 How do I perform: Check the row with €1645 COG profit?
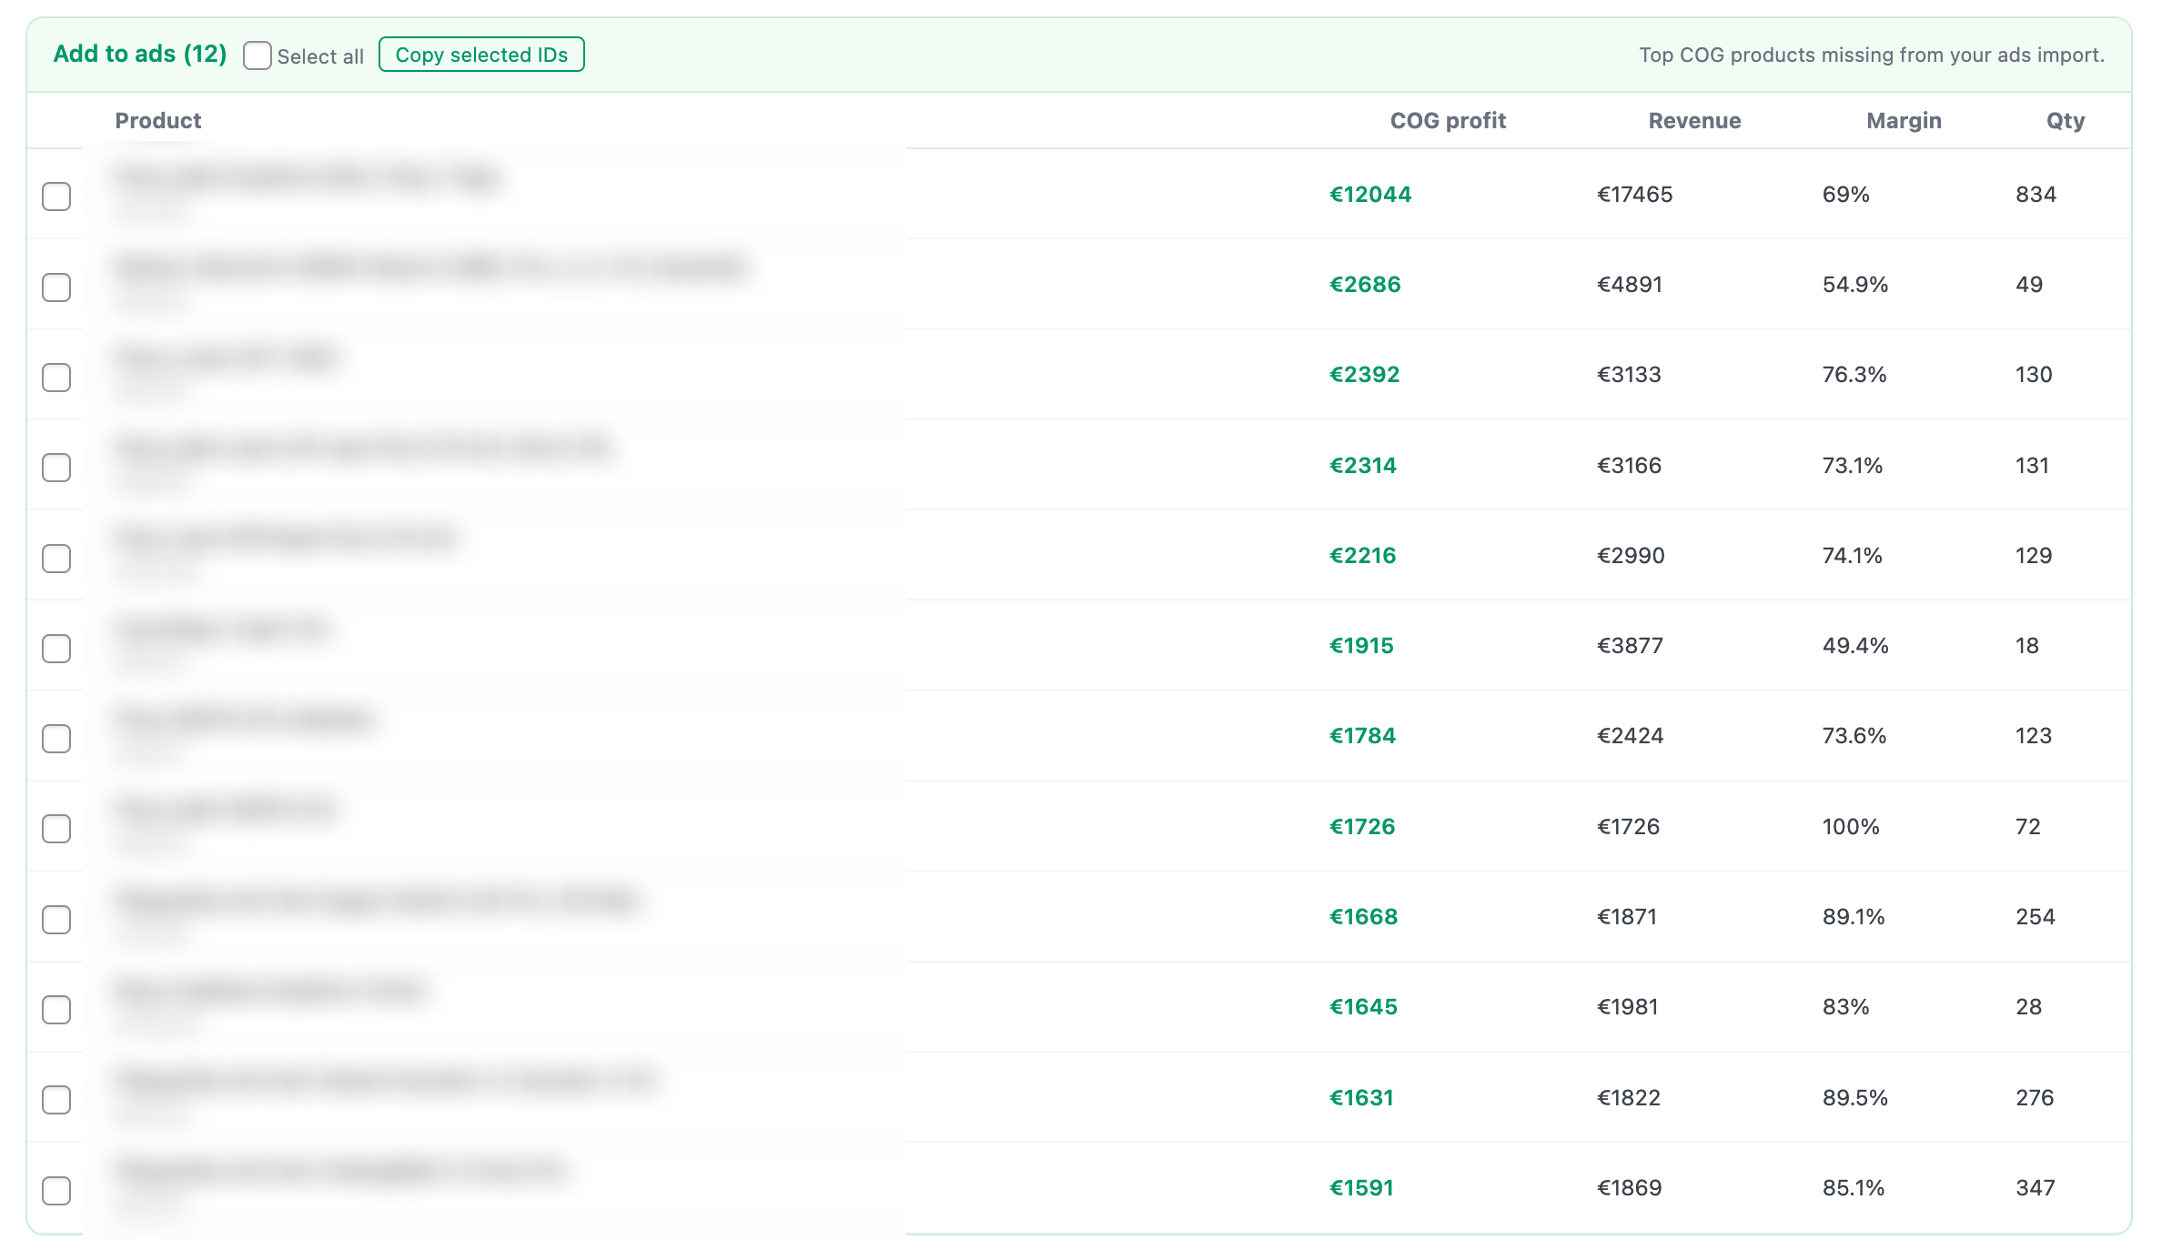[x=56, y=1009]
